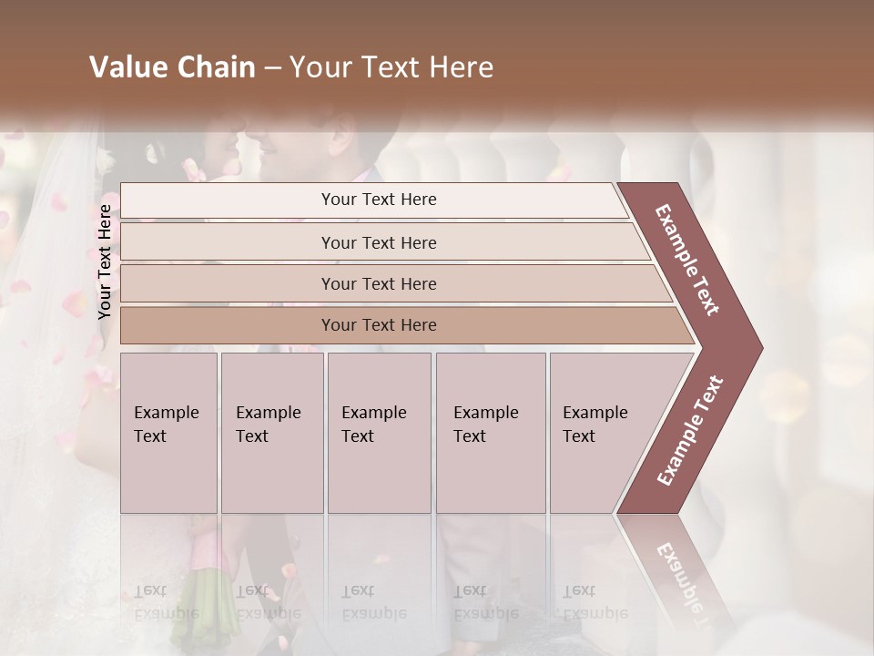Click the upper chevron arm 'Example Text'

click(x=686, y=260)
